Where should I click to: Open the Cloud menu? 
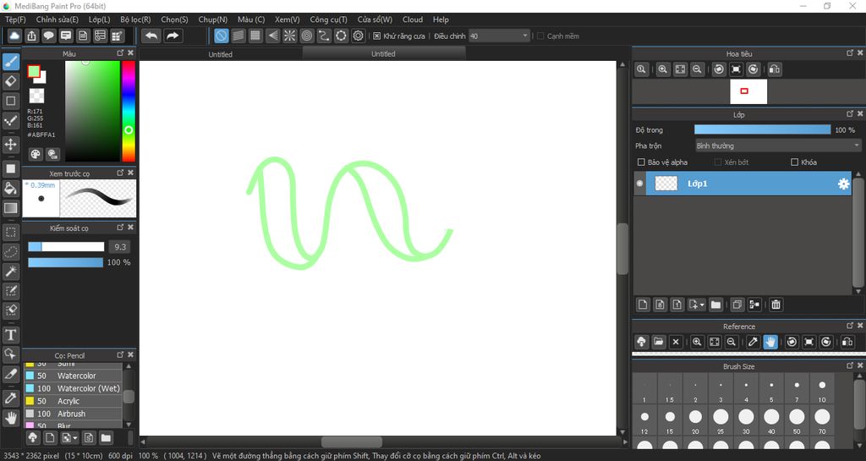(x=413, y=19)
